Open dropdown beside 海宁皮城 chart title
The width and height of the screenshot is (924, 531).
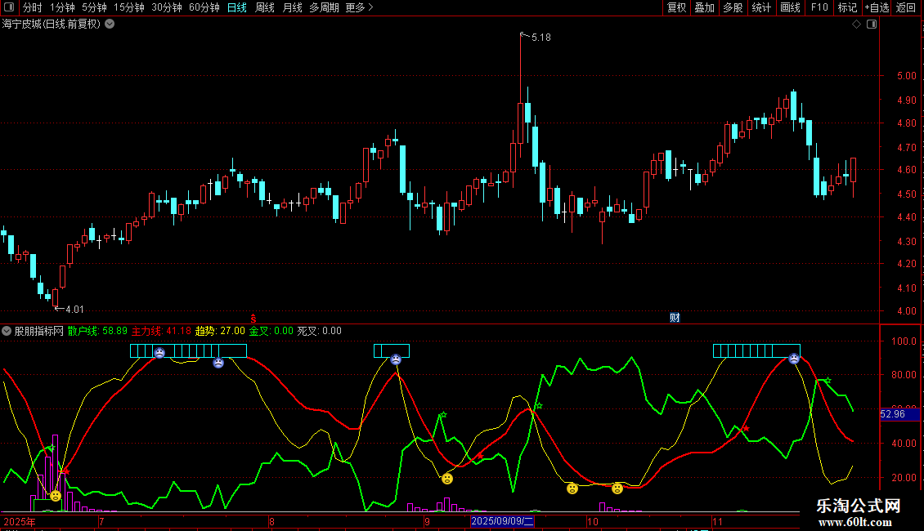110,25
